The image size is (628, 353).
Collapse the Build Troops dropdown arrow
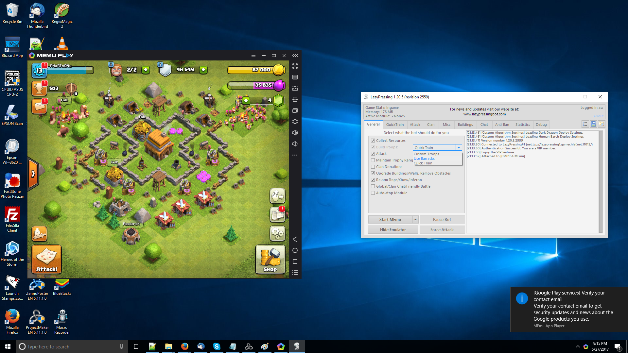point(459,148)
